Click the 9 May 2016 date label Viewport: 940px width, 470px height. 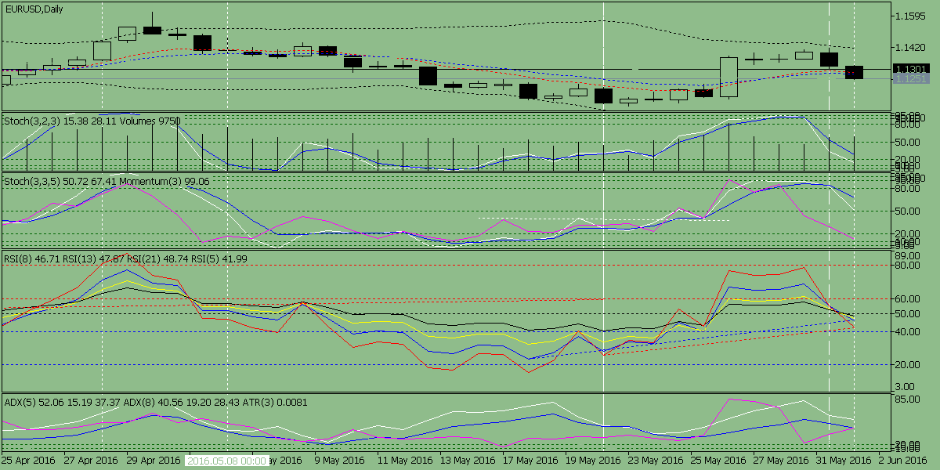point(339,461)
